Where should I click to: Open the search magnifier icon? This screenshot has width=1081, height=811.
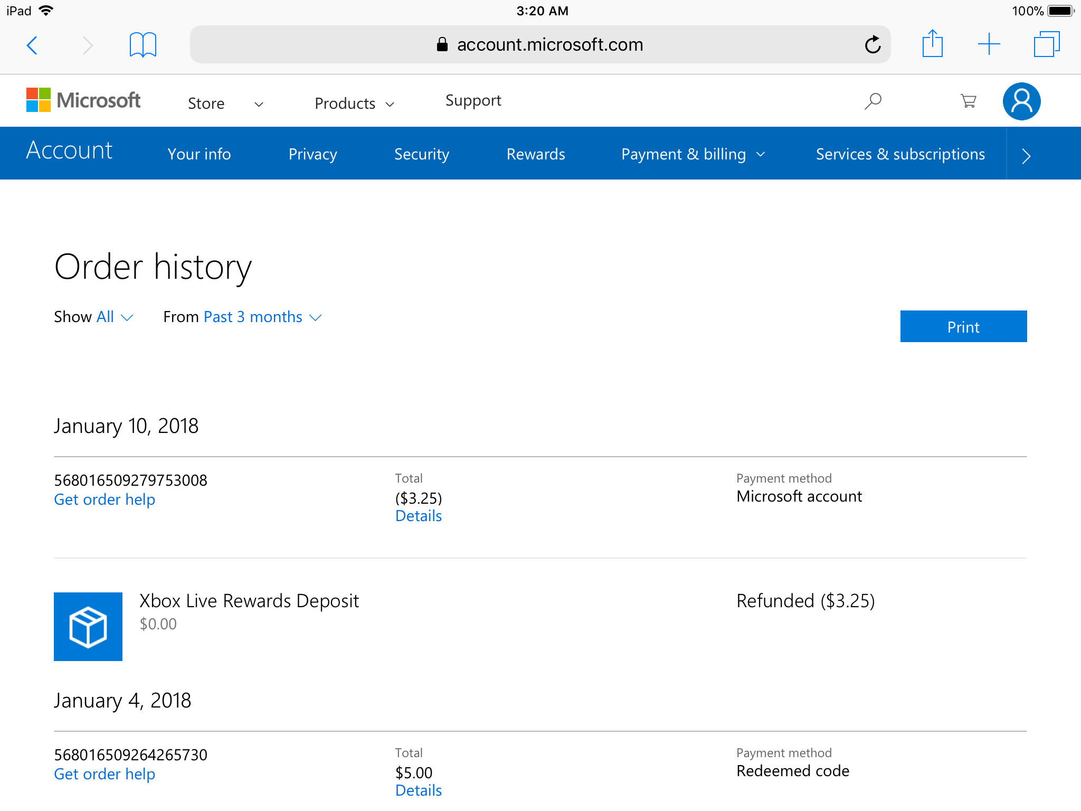tap(873, 101)
